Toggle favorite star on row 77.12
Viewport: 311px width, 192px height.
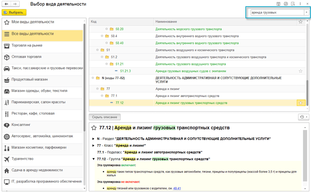pos(301,103)
